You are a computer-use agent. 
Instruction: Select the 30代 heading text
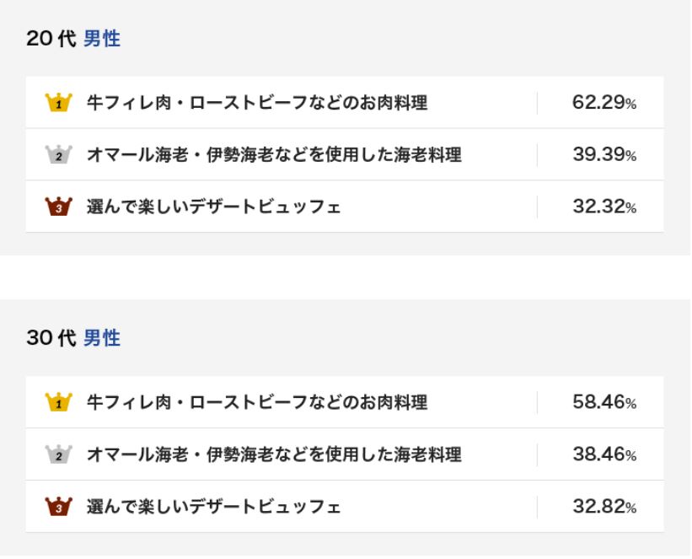pos(51,339)
